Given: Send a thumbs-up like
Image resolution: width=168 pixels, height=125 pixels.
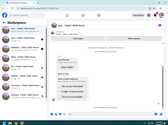Looking at the screenshot, I should coord(161,114).
